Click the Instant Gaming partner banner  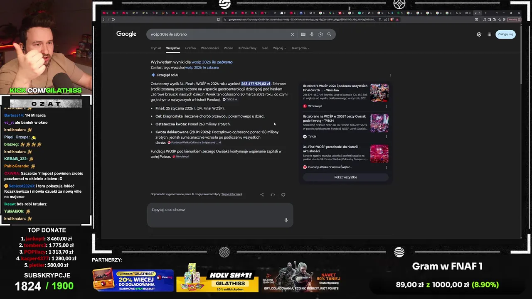[x=301, y=277]
